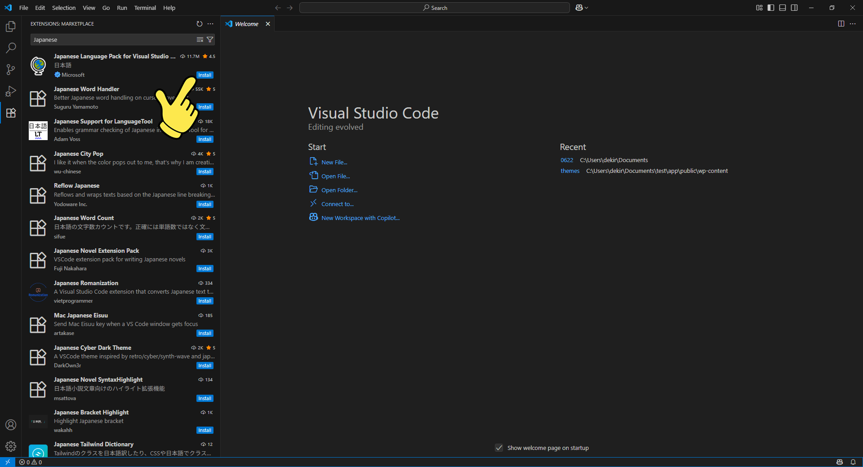Viewport: 863px width, 467px height.
Task: Go forward with the navigation arrow
Action: point(289,8)
